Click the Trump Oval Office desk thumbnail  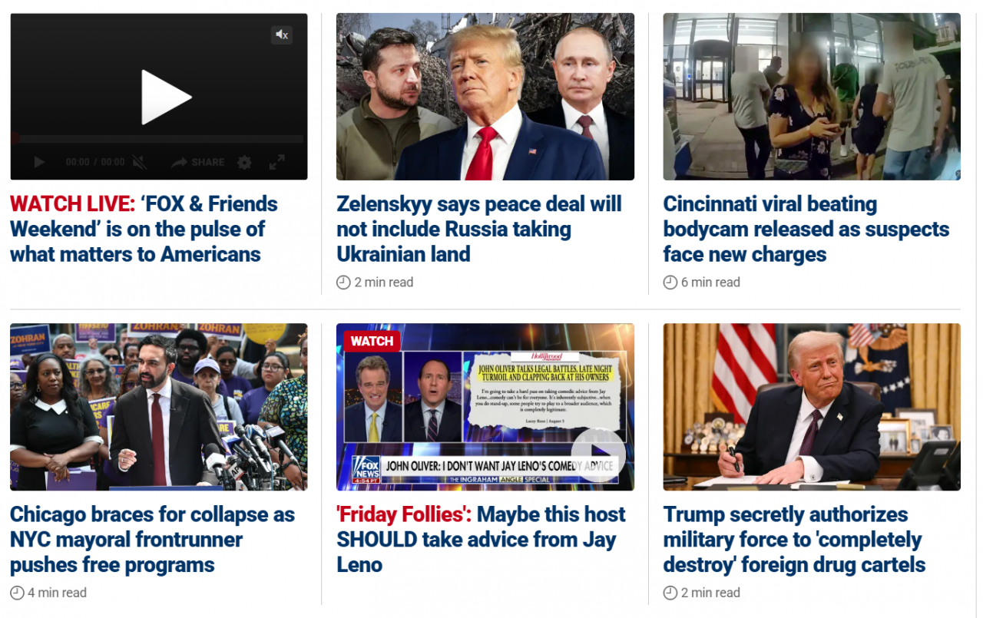[812, 407]
